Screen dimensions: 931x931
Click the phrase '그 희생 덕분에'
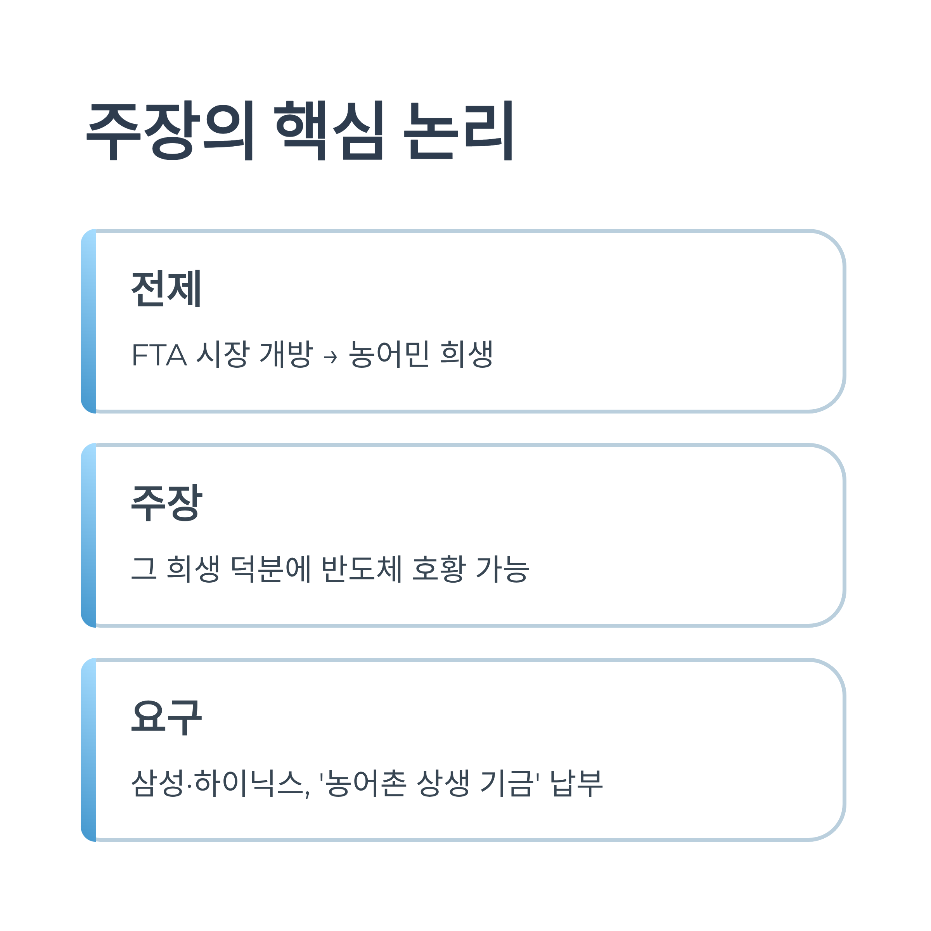click(221, 569)
